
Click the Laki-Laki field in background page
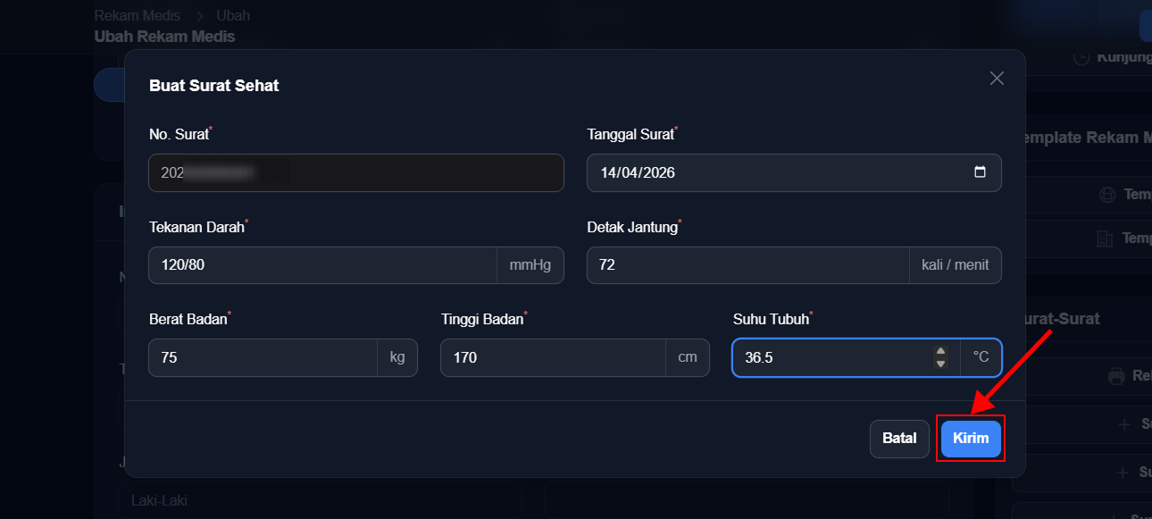[x=321, y=500]
